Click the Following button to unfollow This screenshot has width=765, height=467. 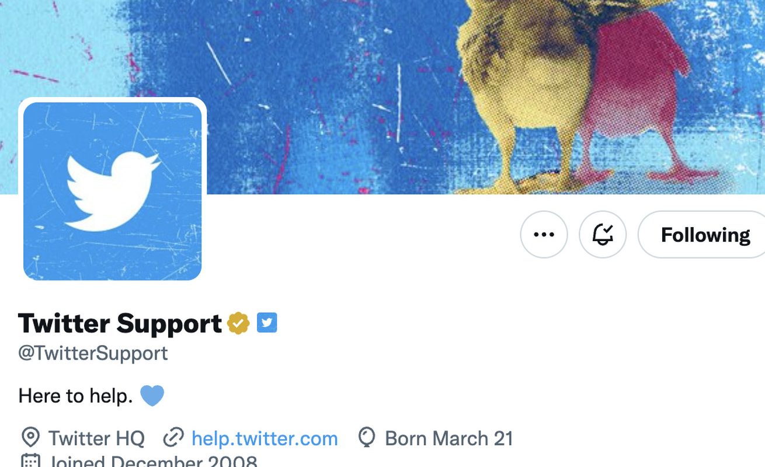pyautogui.click(x=703, y=235)
